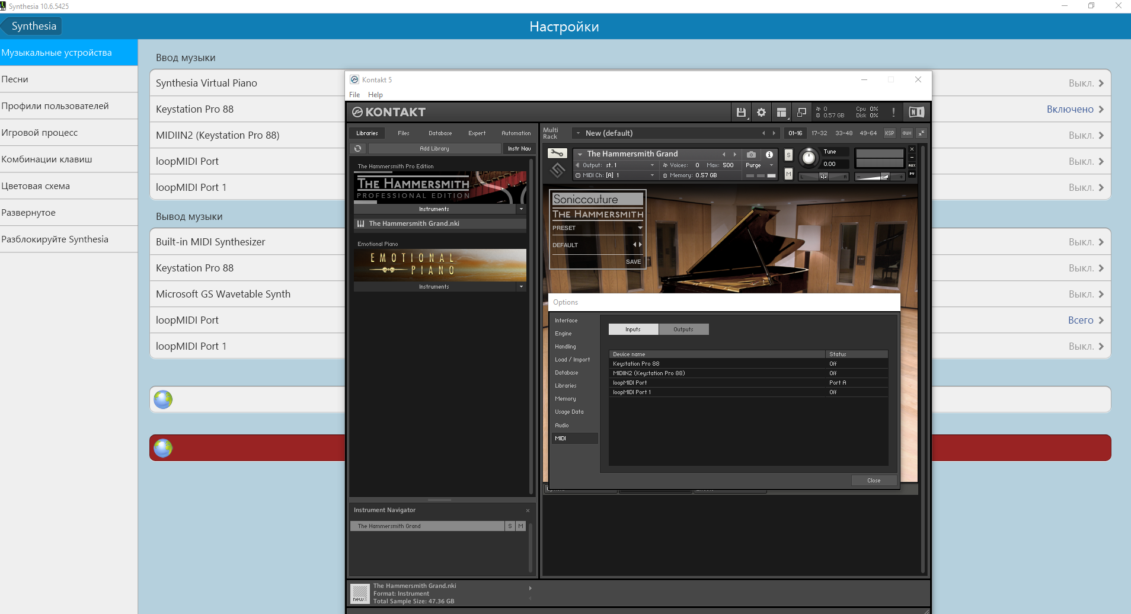1131x614 pixels.
Task: Load previous Hammersmith Grand instrument arrow
Action: 724,154
